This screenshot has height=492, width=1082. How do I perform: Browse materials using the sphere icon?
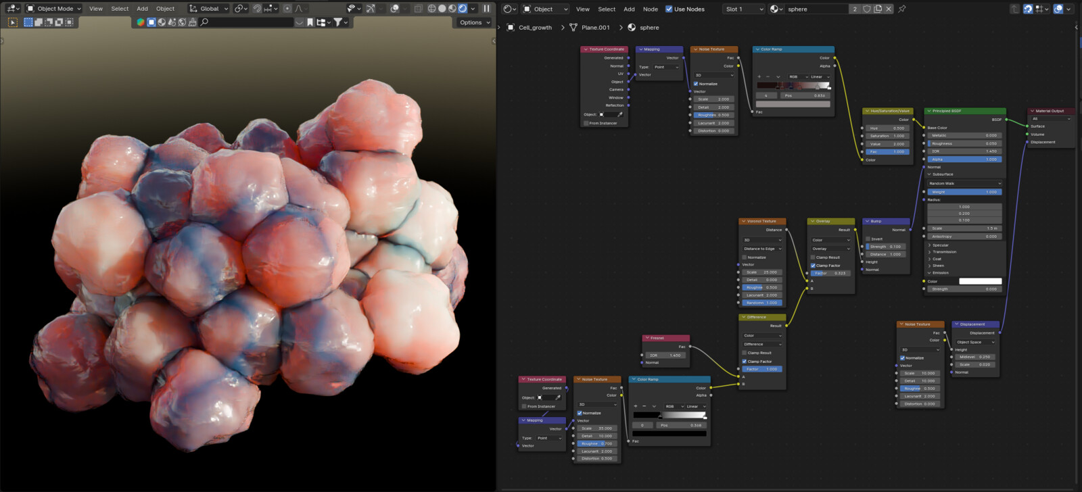tap(776, 9)
